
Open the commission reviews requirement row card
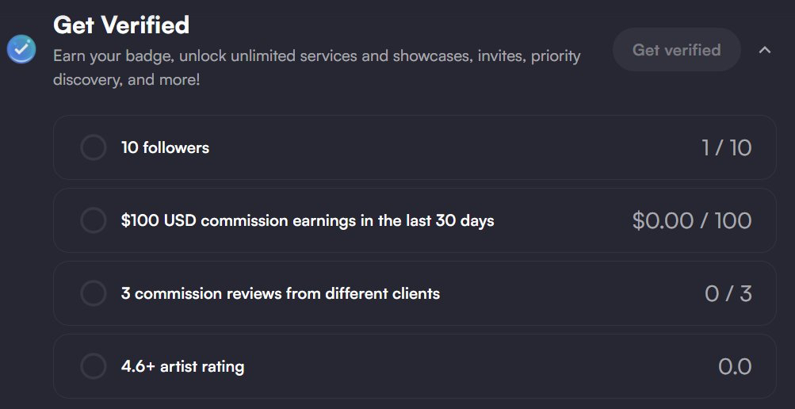[555, 293]
